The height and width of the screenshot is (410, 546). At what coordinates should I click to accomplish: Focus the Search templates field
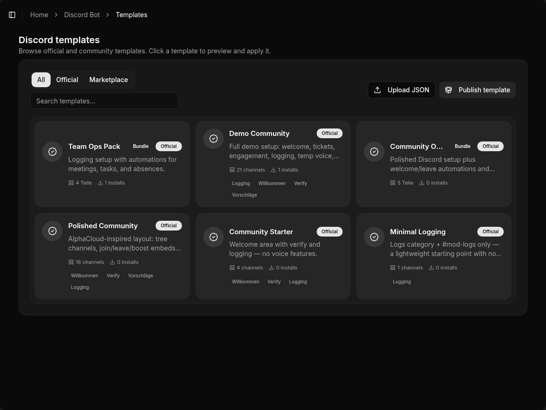tap(104, 101)
